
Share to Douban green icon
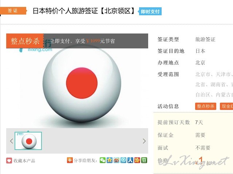144,160
